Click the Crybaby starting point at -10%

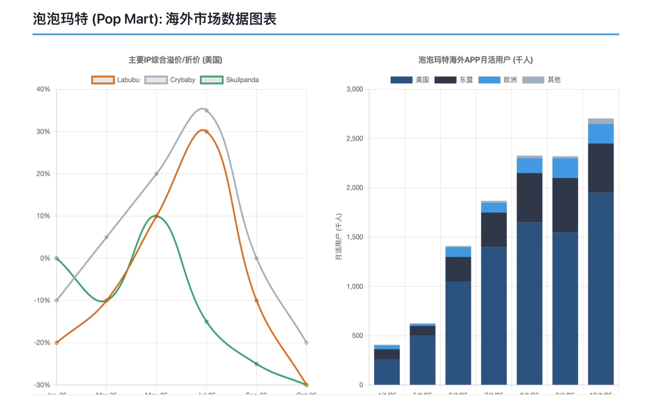(57, 300)
